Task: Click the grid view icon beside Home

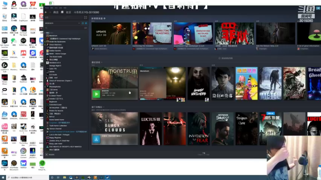Action: (85, 18)
